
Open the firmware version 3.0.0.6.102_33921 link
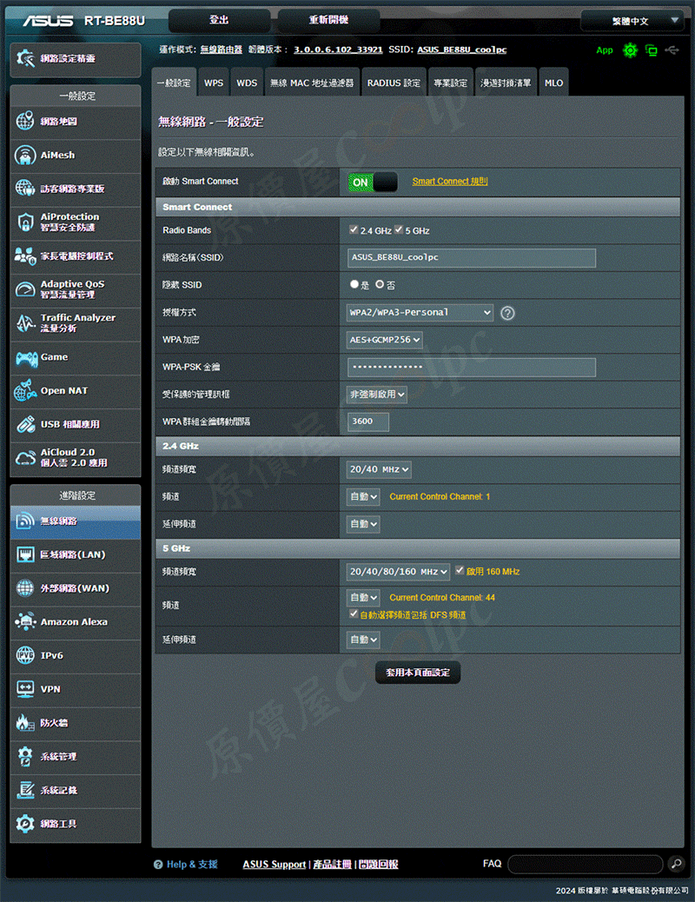[338, 50]
